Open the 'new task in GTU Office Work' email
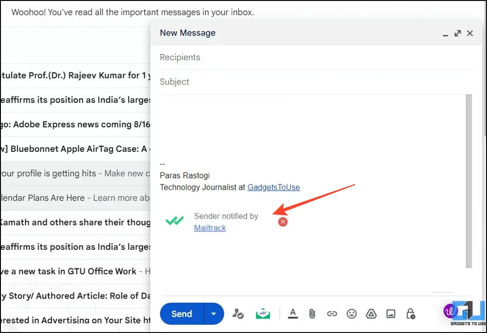The width and height of the screenshot is (487, 333). pyautogui.click(x=75, y=271)
